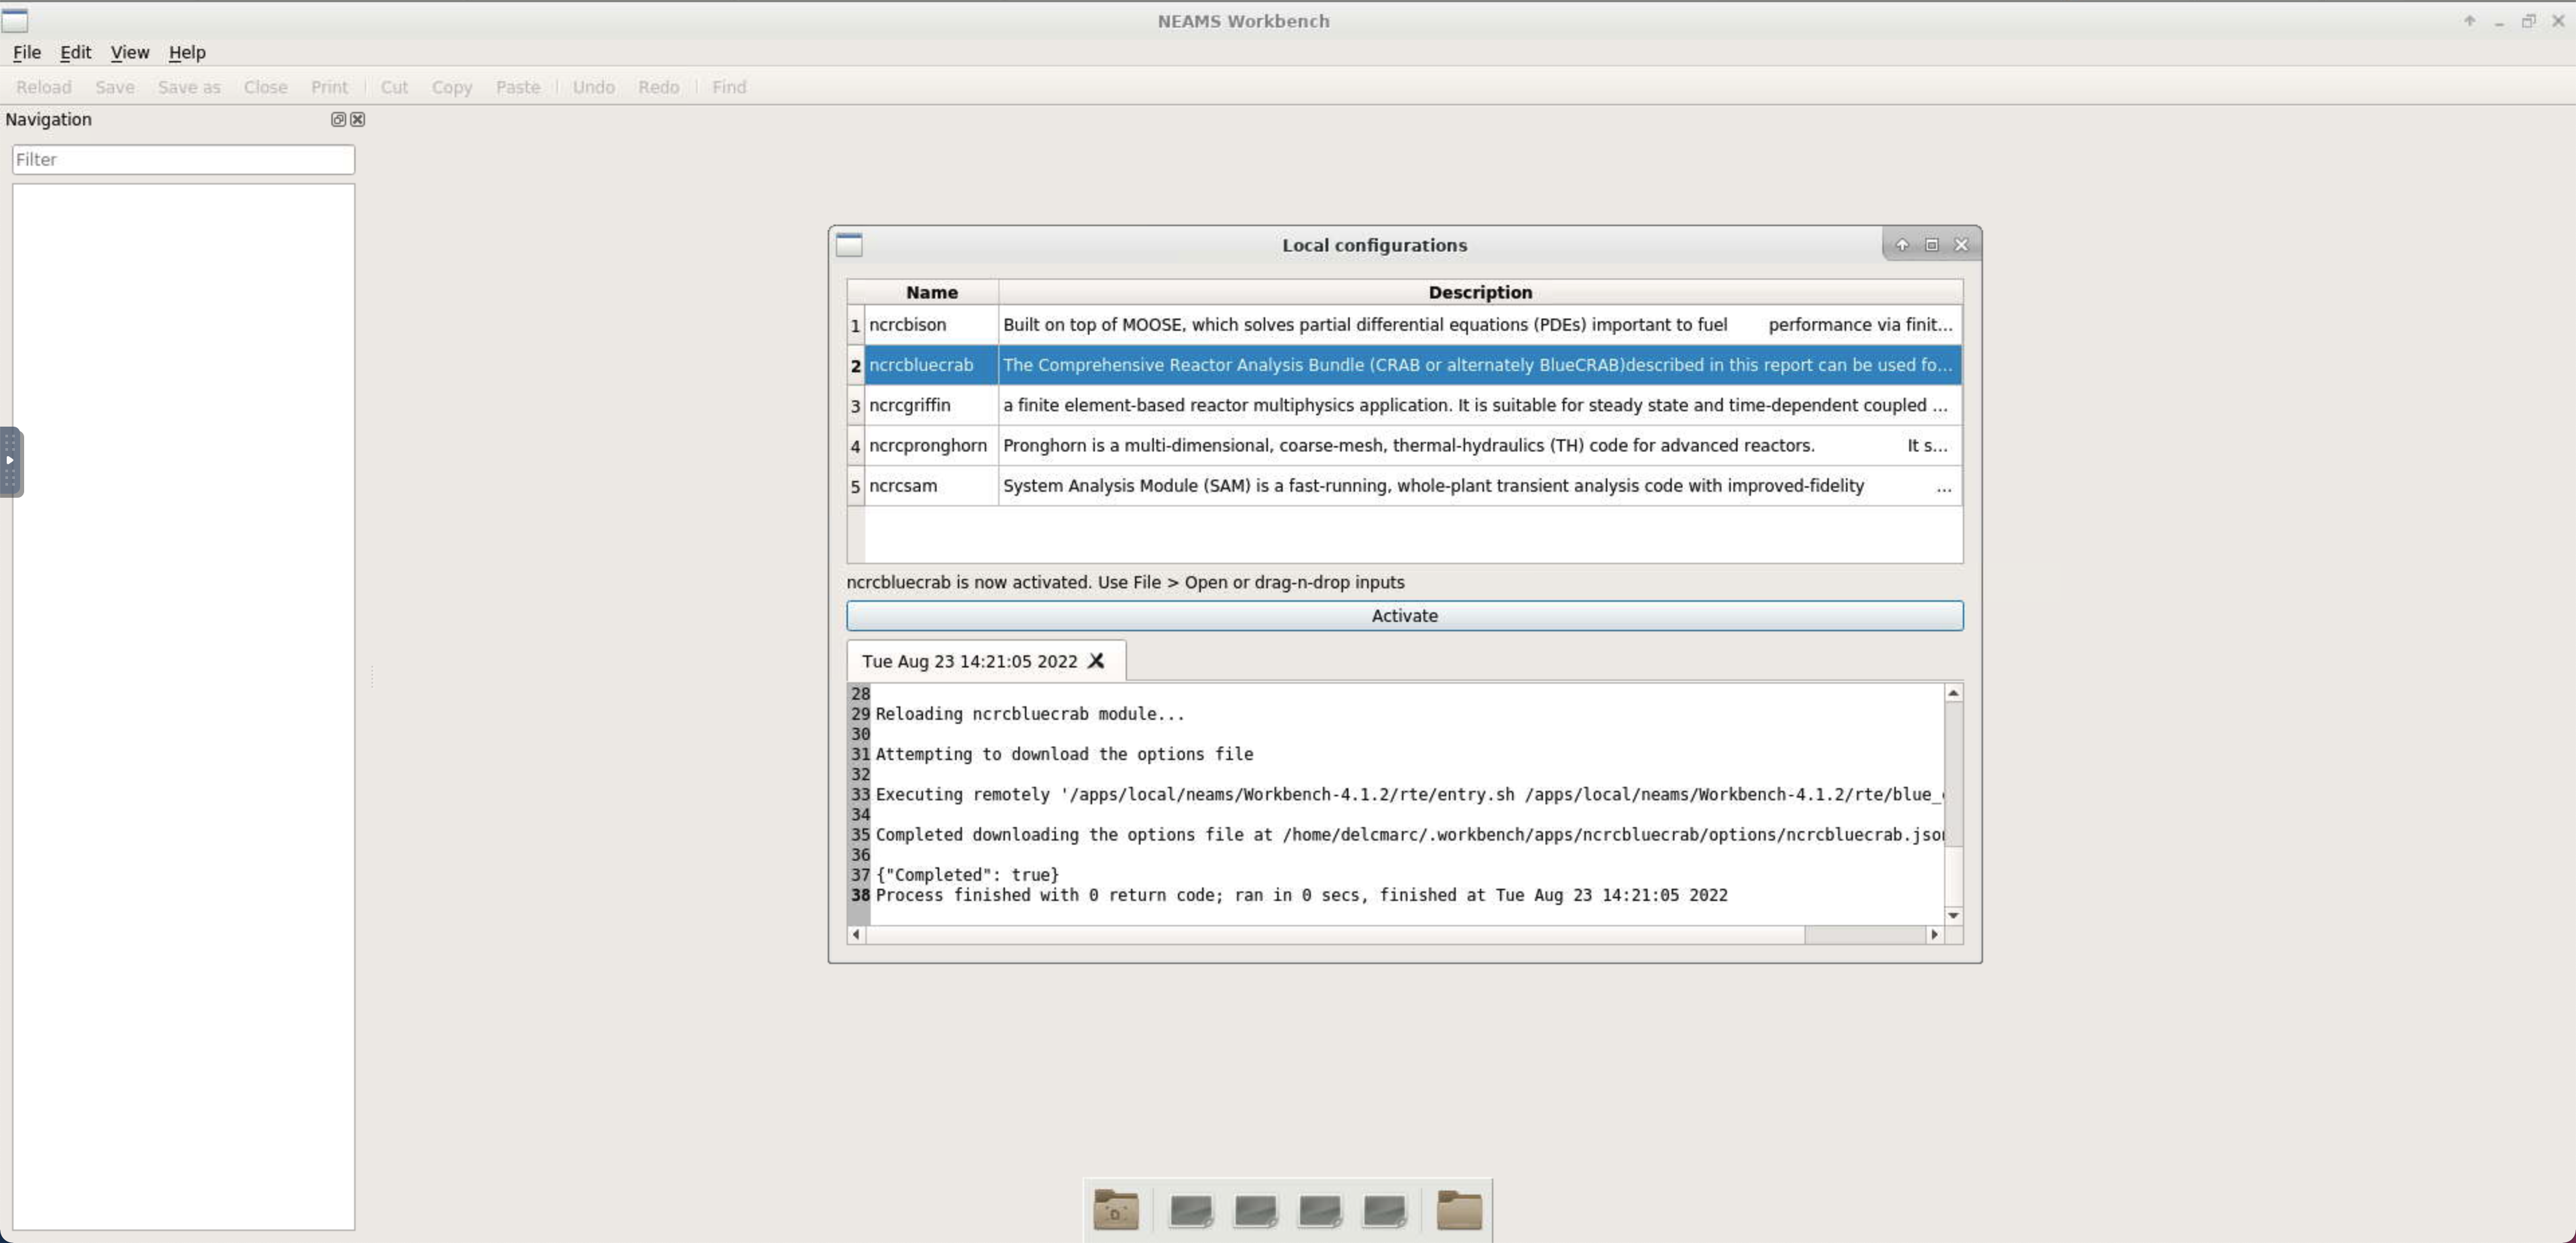Click the 'System Analysis Module (SAM)' description
Image resolution: width=2576 pixels, height=1243 pixels.
click(1480, 485)
